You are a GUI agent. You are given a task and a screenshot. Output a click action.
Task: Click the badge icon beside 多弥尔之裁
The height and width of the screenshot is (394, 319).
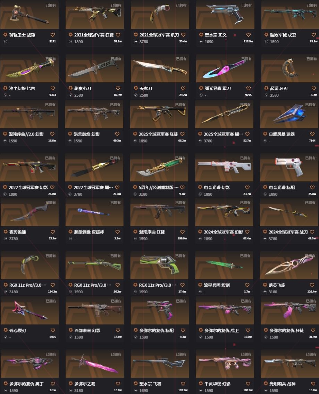coord(70,384)
